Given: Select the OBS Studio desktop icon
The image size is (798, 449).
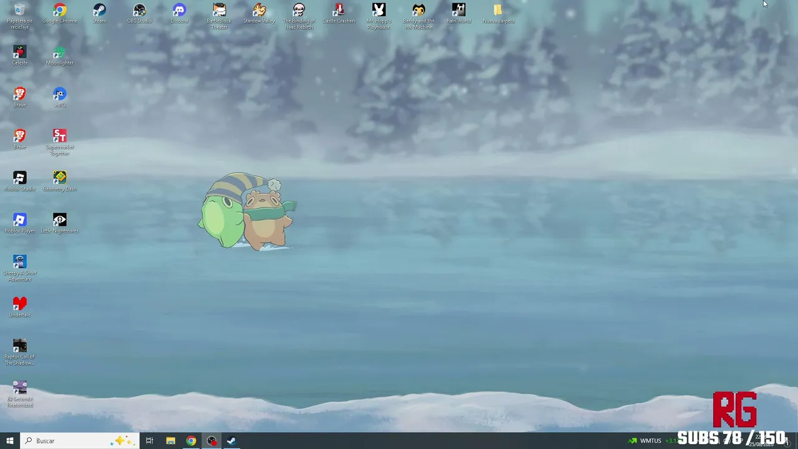Looking at the screenshot, I should (x=140, y=14).
